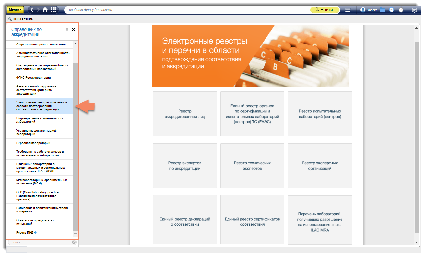Select Административная ответственность аккредитованных лиц
This screenshot has height=253, width=421.
click(40, 55)
